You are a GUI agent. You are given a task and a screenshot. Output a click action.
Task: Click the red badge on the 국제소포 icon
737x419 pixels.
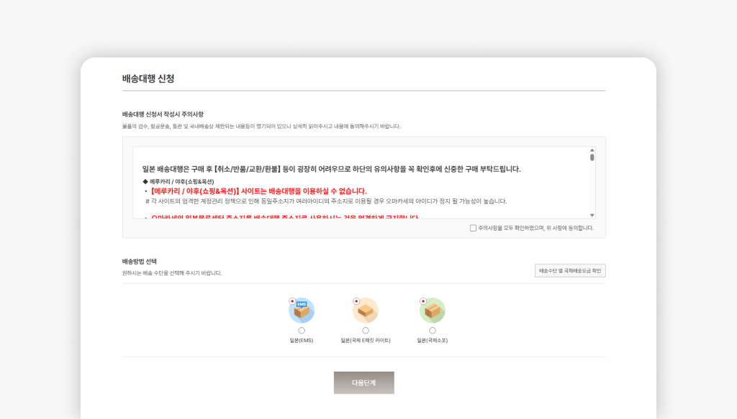click(423, 301)
